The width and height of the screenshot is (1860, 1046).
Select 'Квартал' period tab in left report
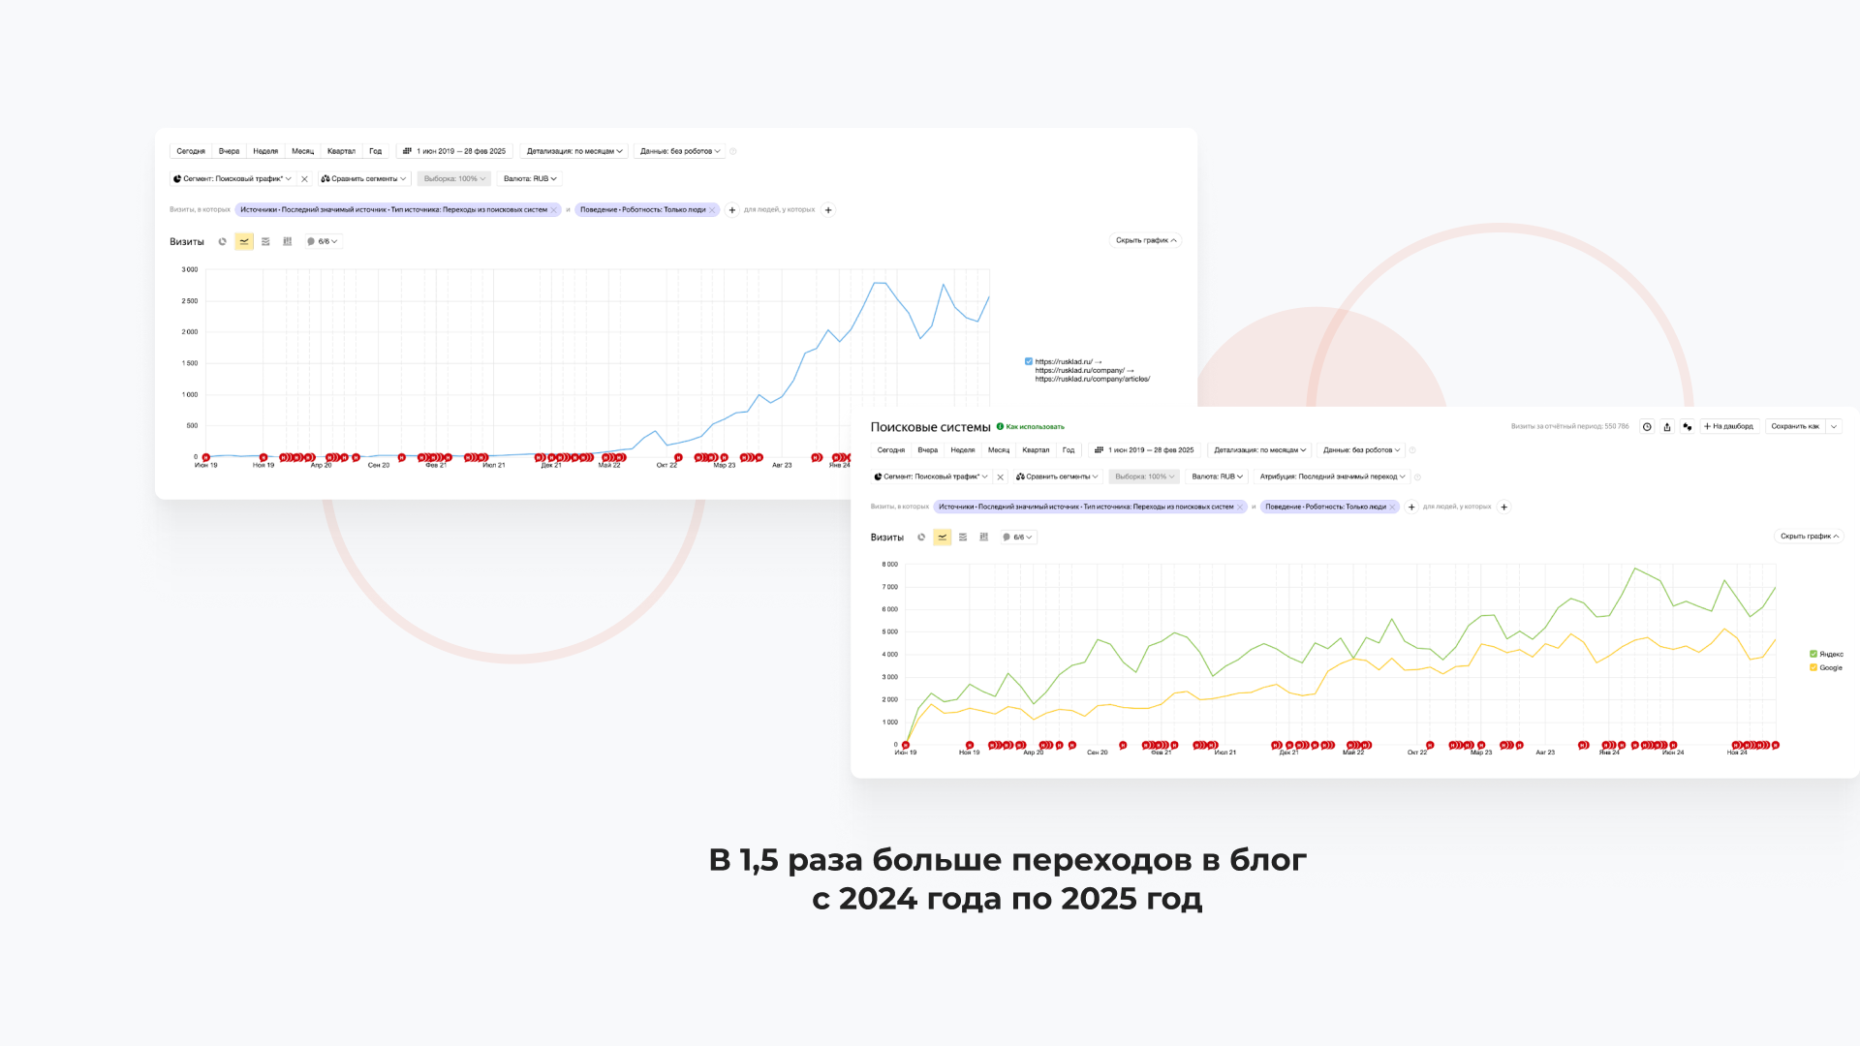341,152
